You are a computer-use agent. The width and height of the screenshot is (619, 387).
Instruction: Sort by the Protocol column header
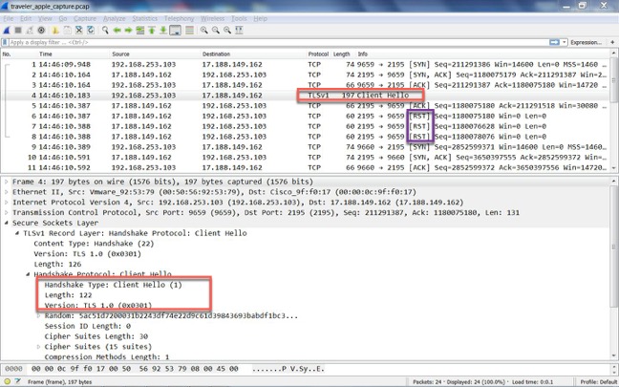point(318,54)
